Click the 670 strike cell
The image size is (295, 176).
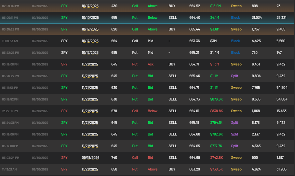tap(114, 111)
